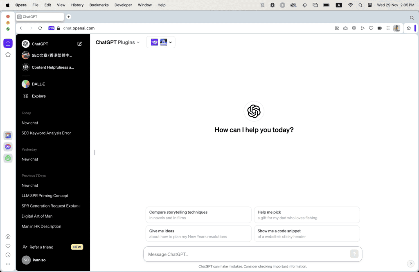Click the first plugin icon in the header
419x272 pixels.
[x=154, y=42]
